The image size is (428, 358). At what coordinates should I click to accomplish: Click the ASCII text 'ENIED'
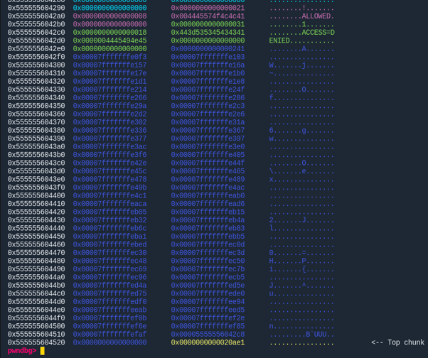tap(279, 40)
